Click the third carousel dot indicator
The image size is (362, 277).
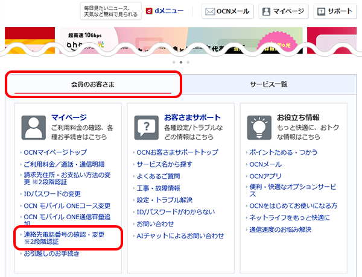click(x=188, y=62)
